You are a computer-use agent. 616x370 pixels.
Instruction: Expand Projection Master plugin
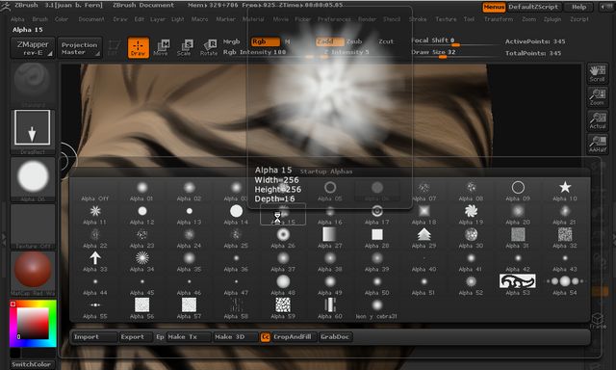[79, 48]
